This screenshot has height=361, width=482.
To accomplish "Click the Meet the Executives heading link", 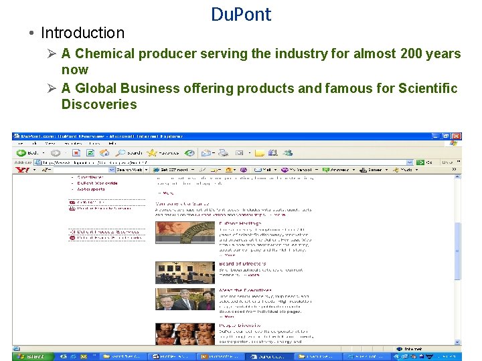I will click(x=245, y=290).
